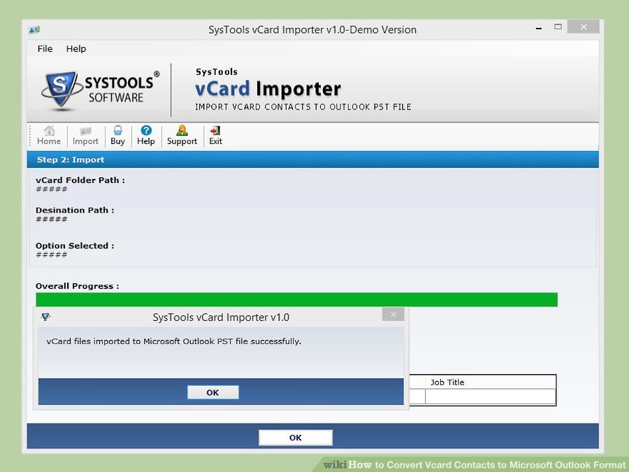The width and height of the screenshot is (629, 472).
Task: Open the Support toolbar icon
Action: (x=182, y=135)
